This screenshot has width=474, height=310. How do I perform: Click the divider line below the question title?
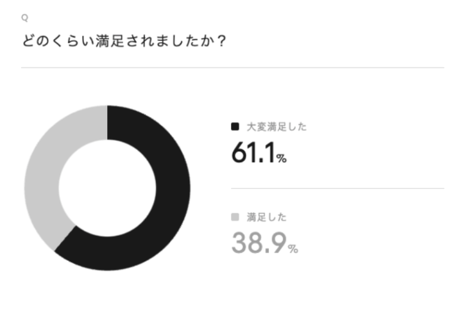232,68
